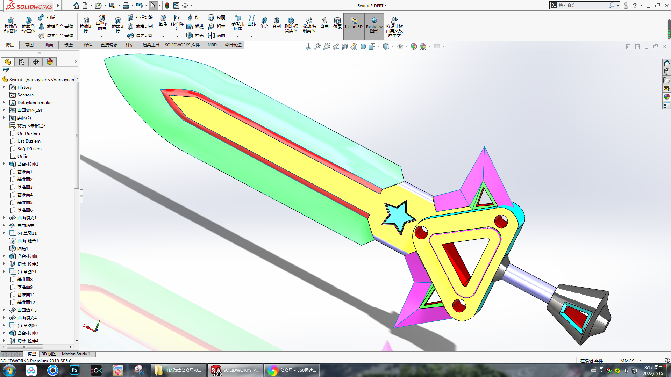Open the DisplayManager tab in left panel

50,62
